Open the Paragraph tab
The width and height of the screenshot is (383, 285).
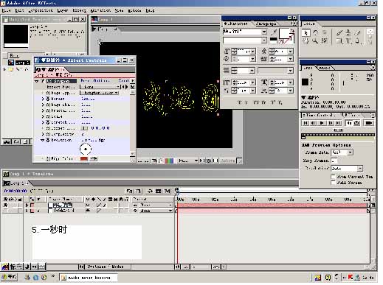[x=266, y=24]
